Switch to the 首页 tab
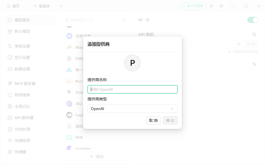 13,6
